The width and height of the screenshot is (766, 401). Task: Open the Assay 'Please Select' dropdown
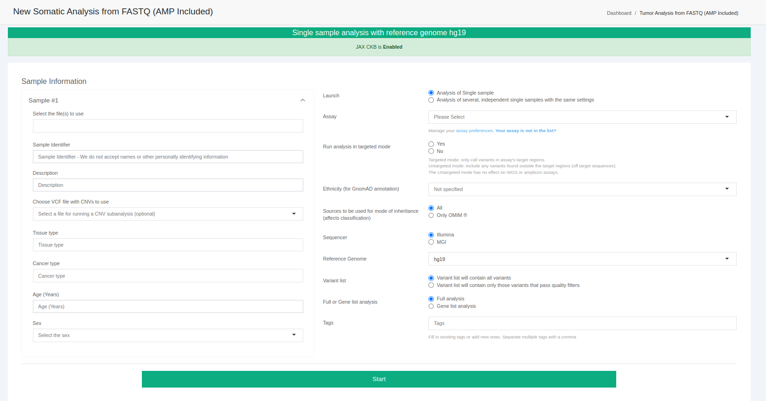point(582,117)
